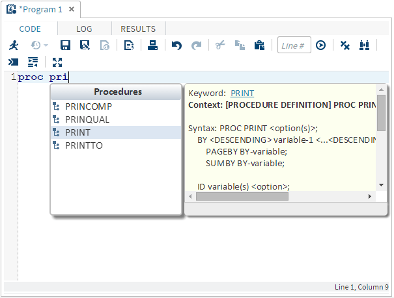Select the PRINTTO procedure suggestion

pyautogui.click(x=83, y=145)
